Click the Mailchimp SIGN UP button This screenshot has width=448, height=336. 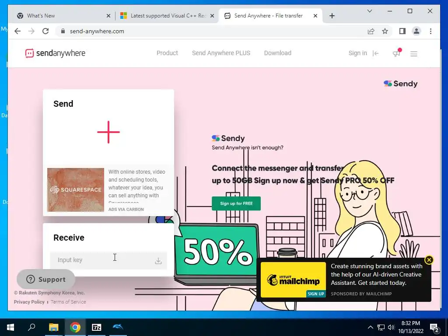316,294
